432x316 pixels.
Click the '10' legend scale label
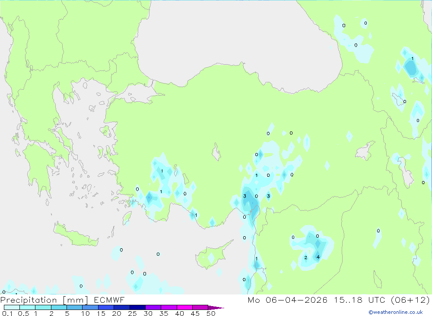[x=85, y=313]
